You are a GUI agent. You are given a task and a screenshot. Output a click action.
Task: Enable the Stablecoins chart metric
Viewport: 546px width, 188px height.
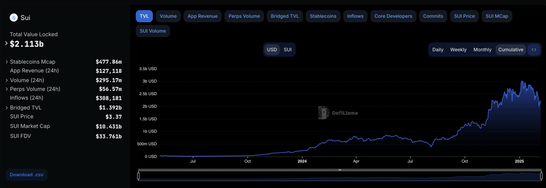point(323,16)
